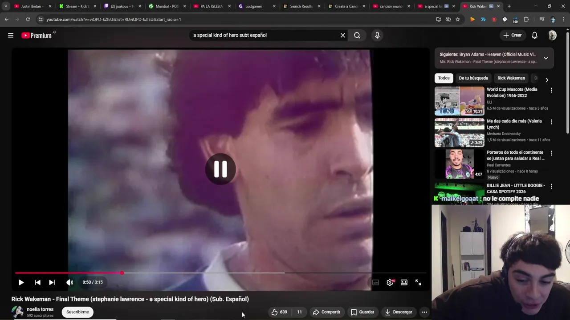Open YouTube notifications bell

point(534,35)
